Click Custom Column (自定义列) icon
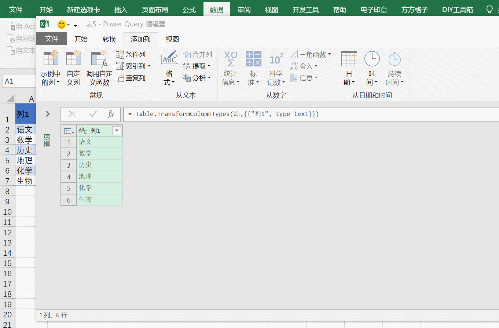Viewport: 499px width, 328px height. pyautogui.click(x=73, y=59)
